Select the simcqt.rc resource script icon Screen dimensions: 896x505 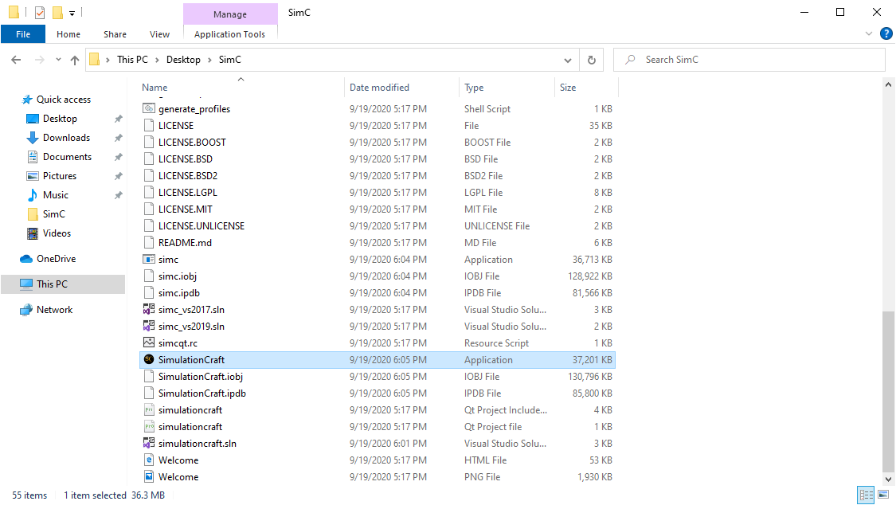pos(149,343)
